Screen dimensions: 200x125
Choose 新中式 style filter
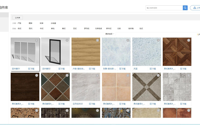(x=109, y=28)
